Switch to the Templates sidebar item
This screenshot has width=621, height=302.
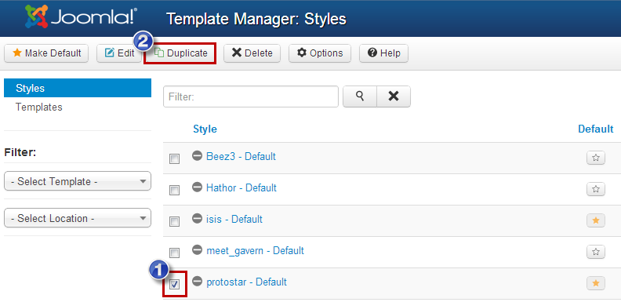click(39, 107)
